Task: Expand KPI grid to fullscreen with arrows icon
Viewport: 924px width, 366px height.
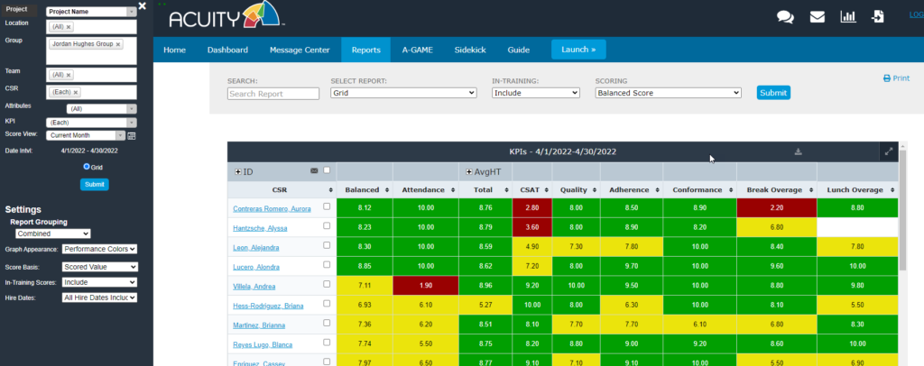Action: [888, 151]
